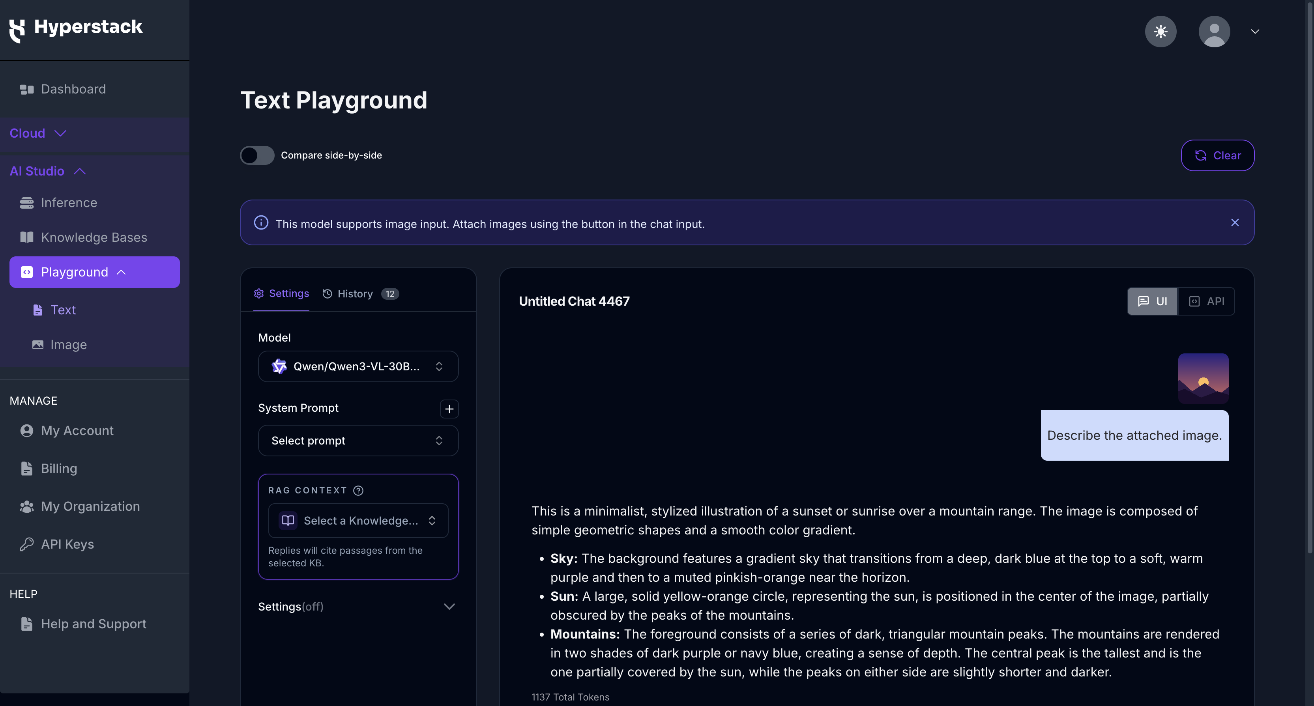1314x706 pixels.
Task: Click the History count badge 12
Action: 390,294
